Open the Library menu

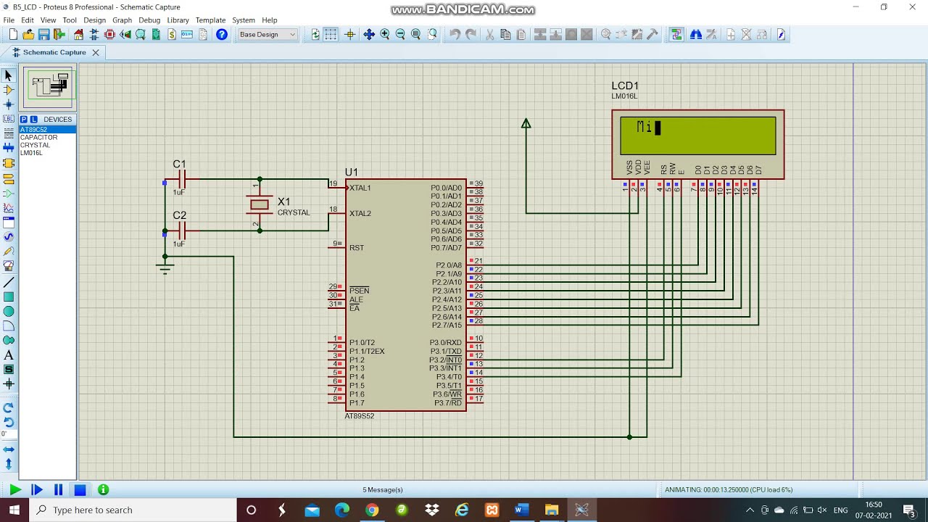178,20
